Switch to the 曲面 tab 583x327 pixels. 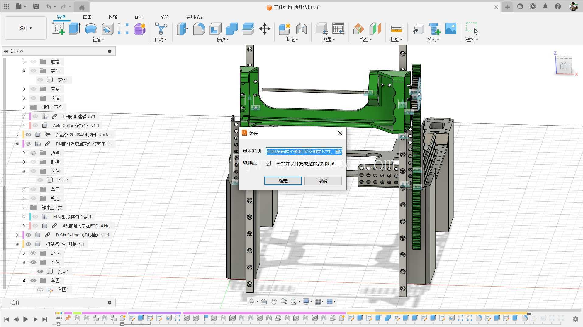tap(87, 17)
